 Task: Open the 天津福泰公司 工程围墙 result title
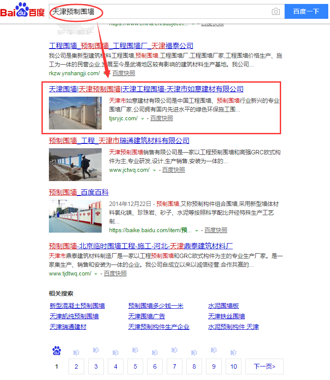coord(121,45)
